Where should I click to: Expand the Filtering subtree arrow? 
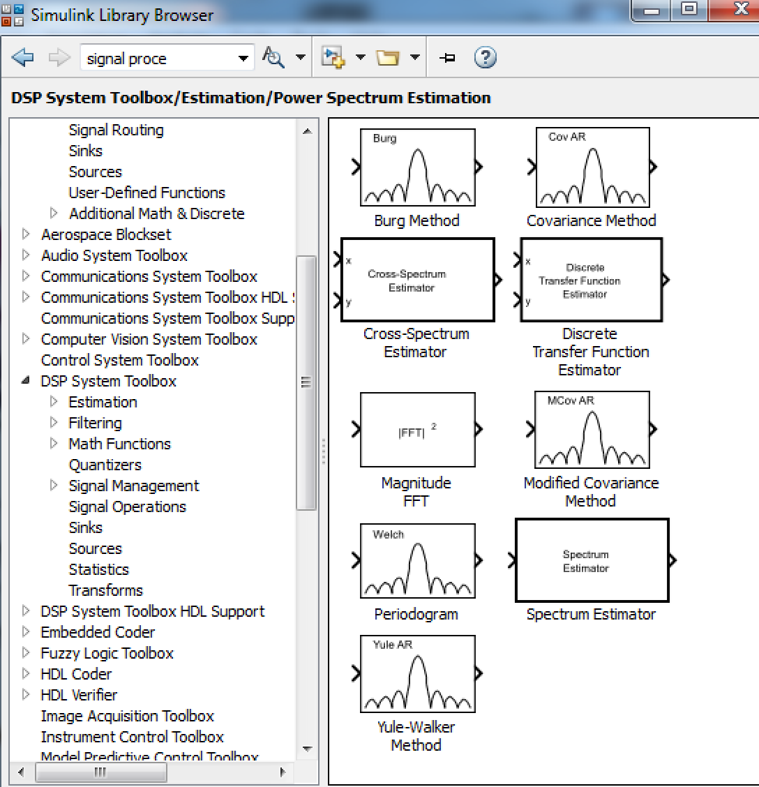coord(54,423)
